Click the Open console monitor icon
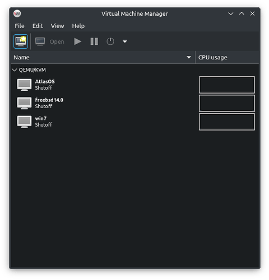 (40, 41)
